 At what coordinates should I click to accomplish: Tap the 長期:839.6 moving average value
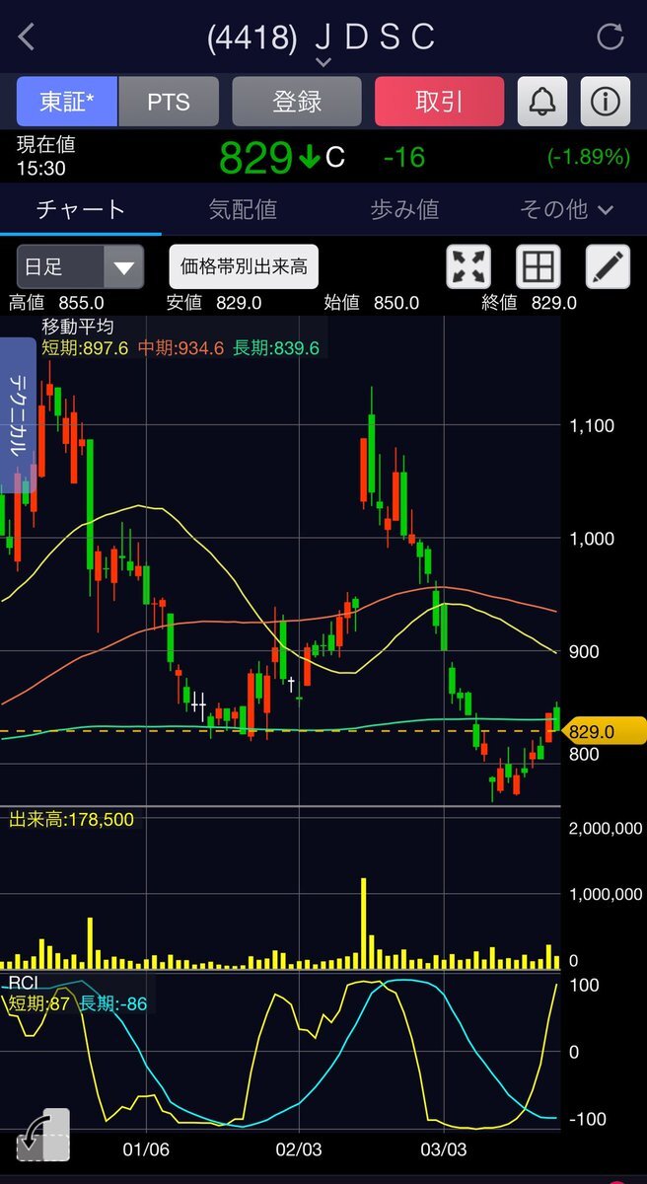[x=276, y=347]
